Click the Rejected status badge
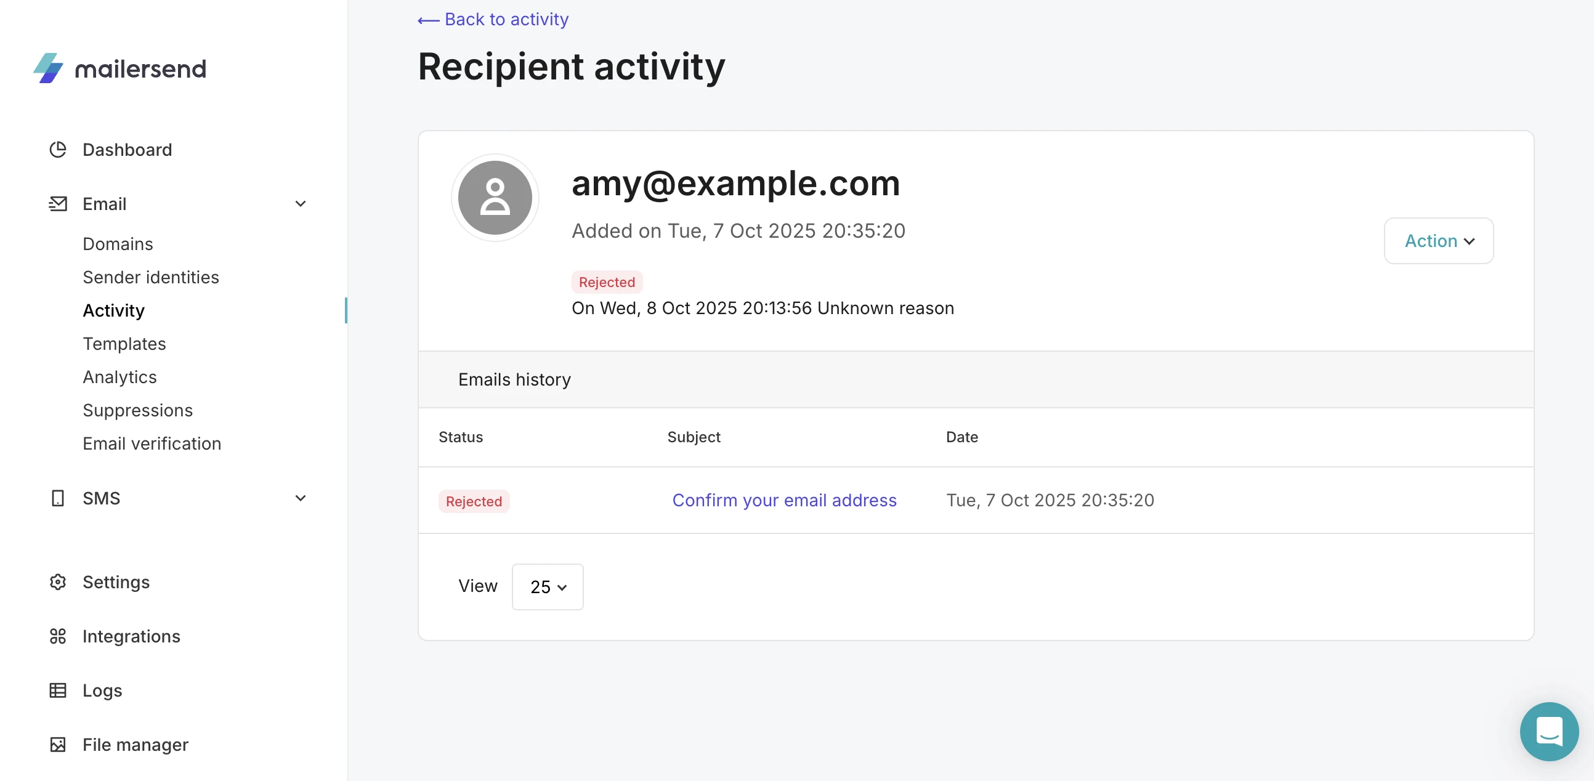This screenshot has height=781, width=1594. [x=474, y=501]
